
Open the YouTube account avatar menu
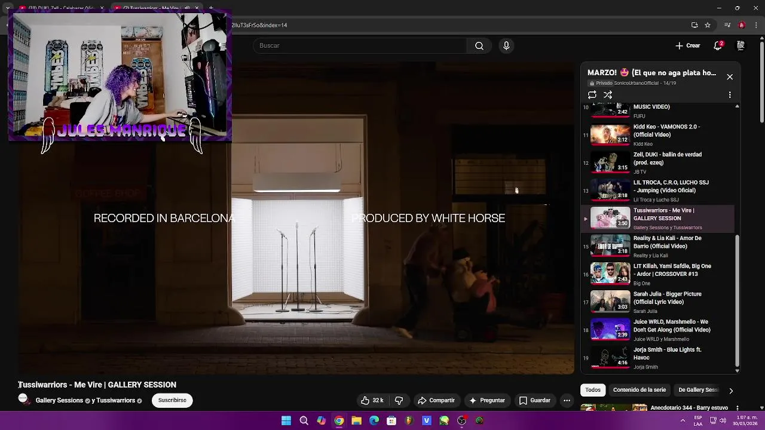740,45
